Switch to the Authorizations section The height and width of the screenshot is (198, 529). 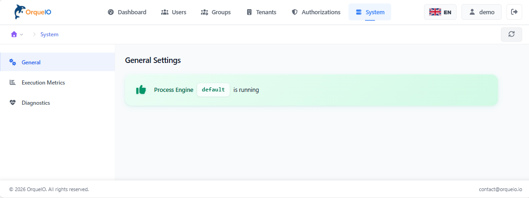tap(316, 12)
